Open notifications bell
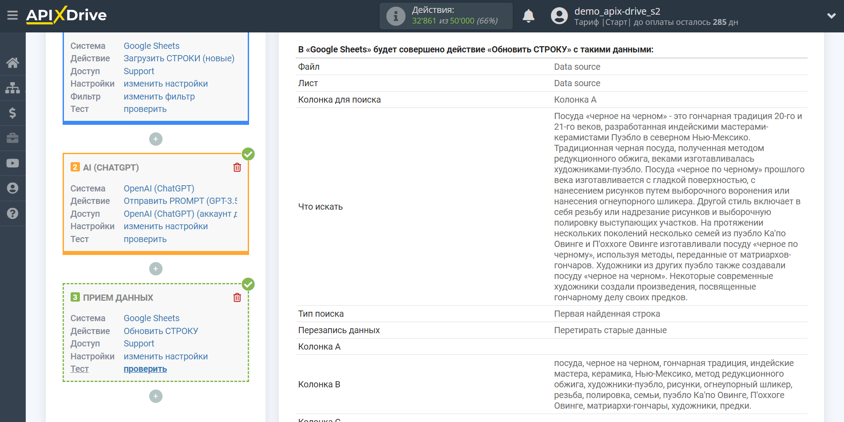The image size is (844, 422). pyautogui.click(x=528, y=16)
